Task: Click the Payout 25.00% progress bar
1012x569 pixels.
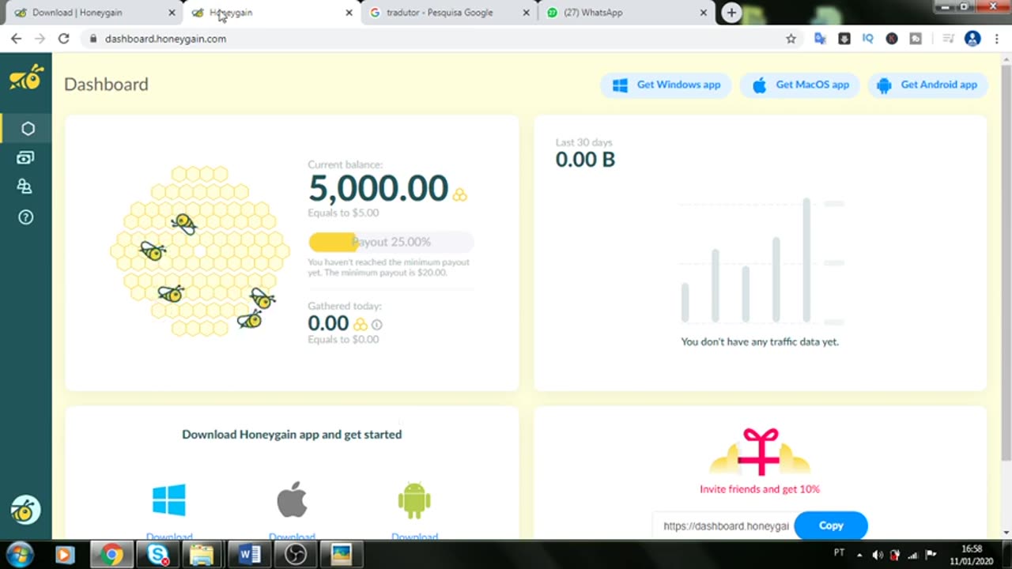Action: point(391,242)
